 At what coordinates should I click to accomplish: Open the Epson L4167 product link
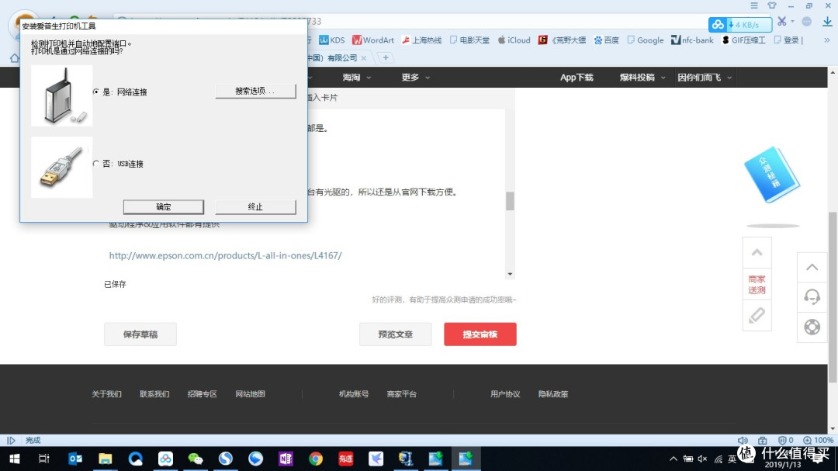point(226,255)
